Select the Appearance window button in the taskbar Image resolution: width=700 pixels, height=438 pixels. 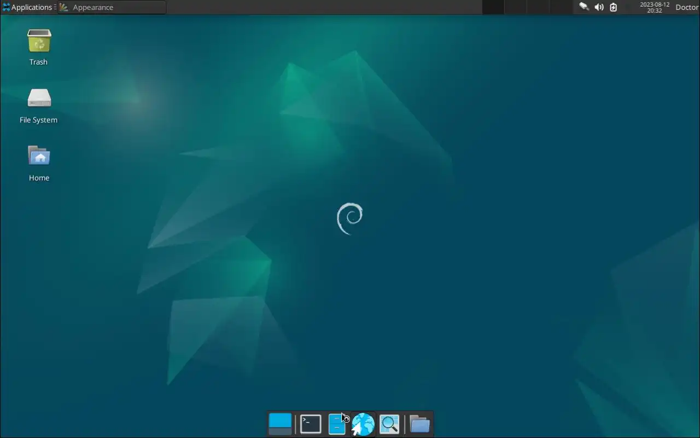pos(112,7)
